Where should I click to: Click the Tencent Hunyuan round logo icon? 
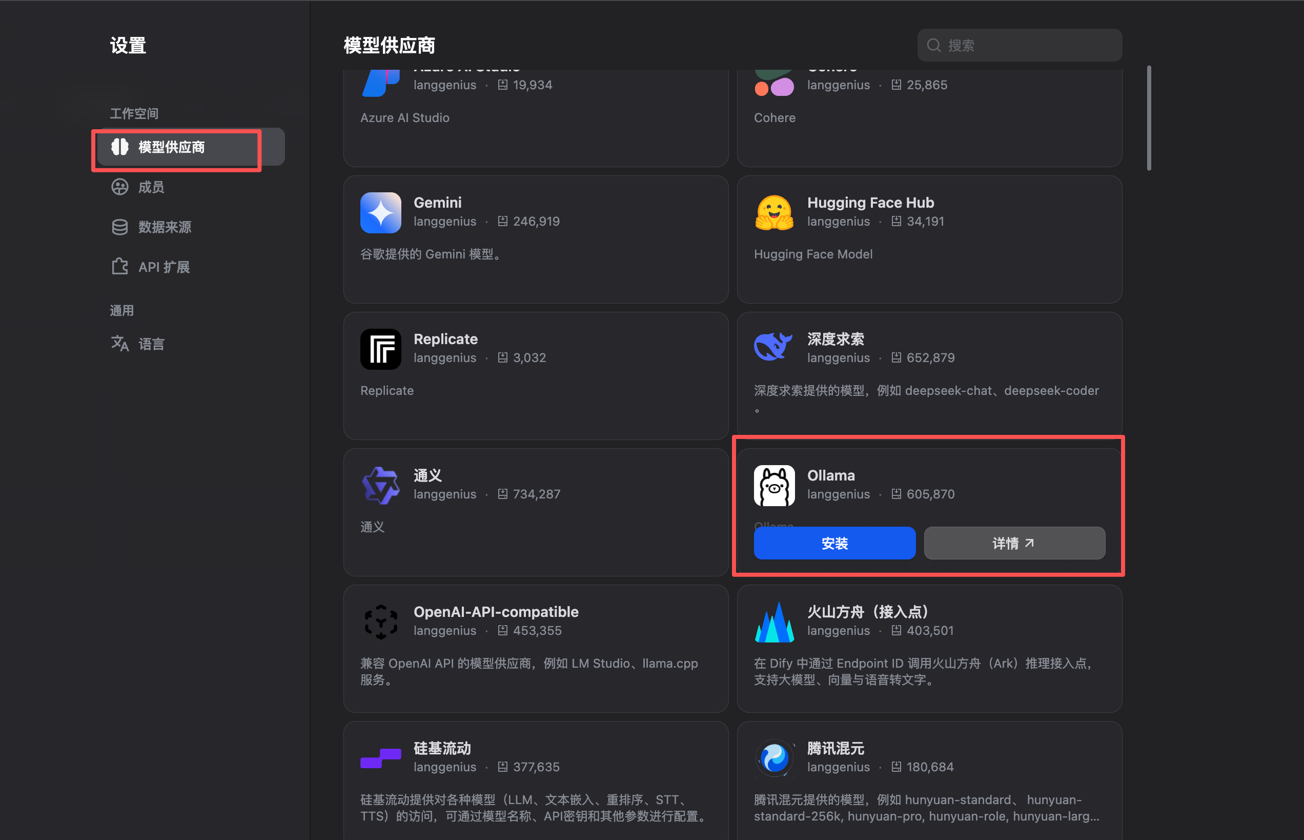tap(774, 758)
